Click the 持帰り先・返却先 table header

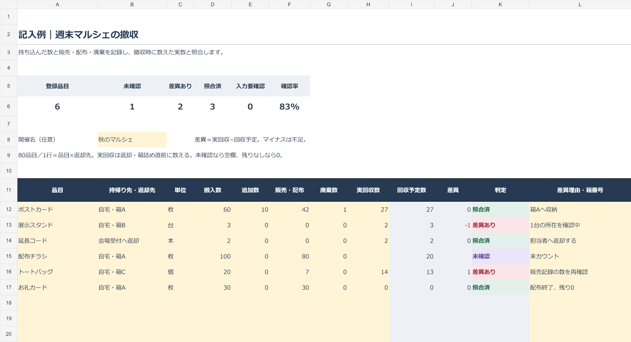(132, 190)
